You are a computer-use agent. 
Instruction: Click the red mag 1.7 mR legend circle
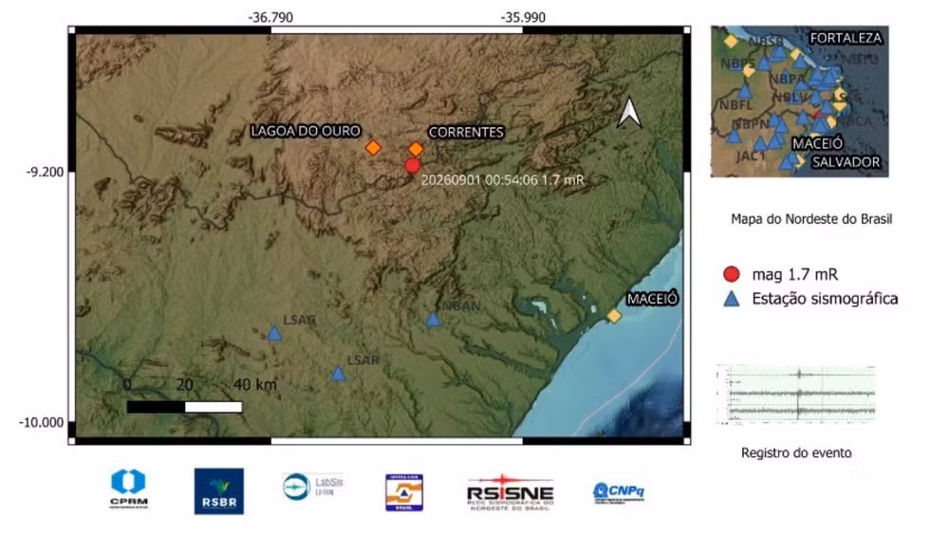click(732, 274)
